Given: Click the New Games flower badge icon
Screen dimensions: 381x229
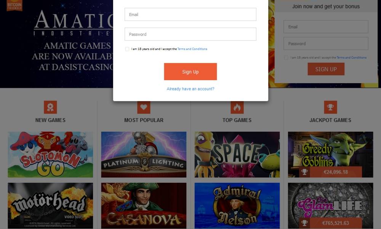Looking at the screenshot, I should pos(50,107).
